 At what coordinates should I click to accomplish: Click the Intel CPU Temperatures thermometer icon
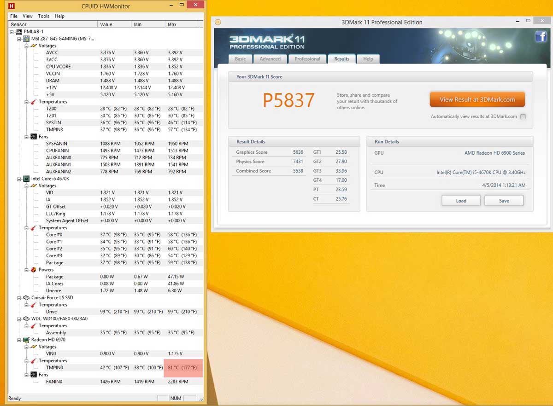33,228
